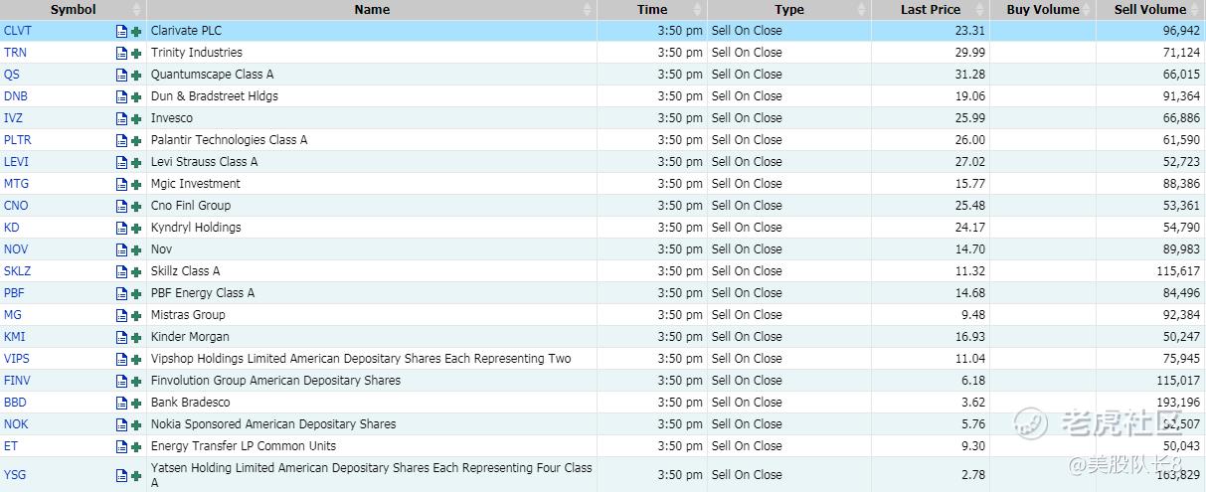Image resolution: width=1206 pixels, height=492 pixels.
Task: Sort table by Name column header
Action: point(372,9)
